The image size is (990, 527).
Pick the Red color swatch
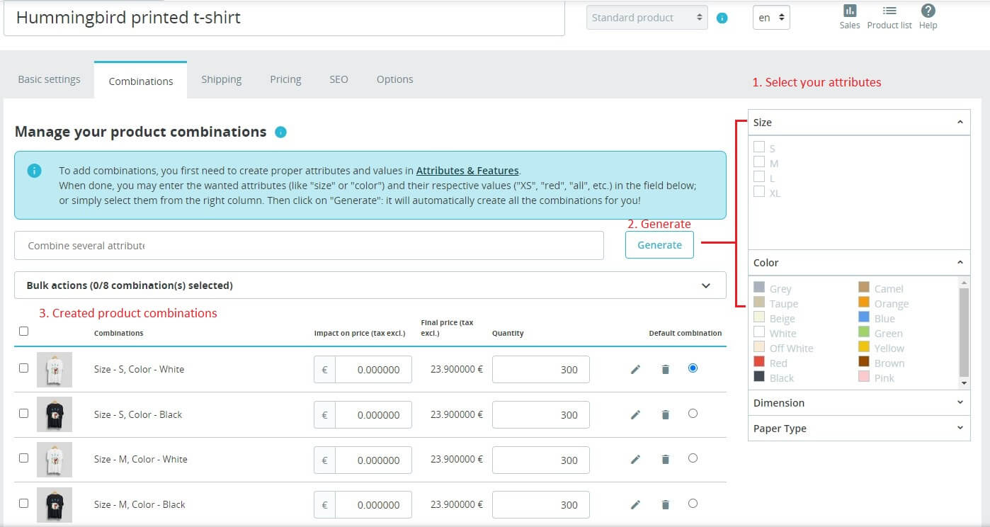759,362
